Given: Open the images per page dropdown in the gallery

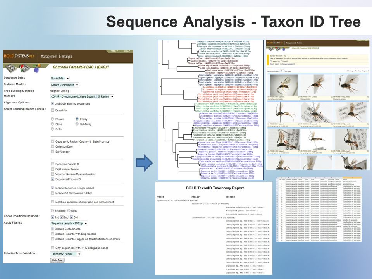Looking at the screenshot, I should click(282, 71).
